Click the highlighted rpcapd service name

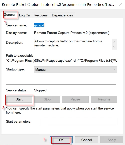[x=39, y=25]
